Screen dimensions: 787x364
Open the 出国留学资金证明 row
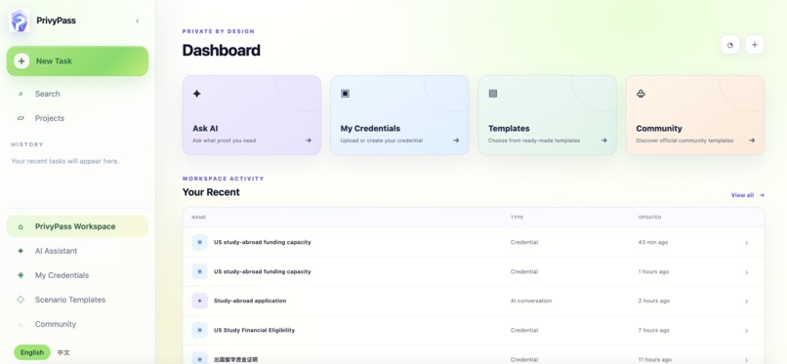(x=474, y=355)
